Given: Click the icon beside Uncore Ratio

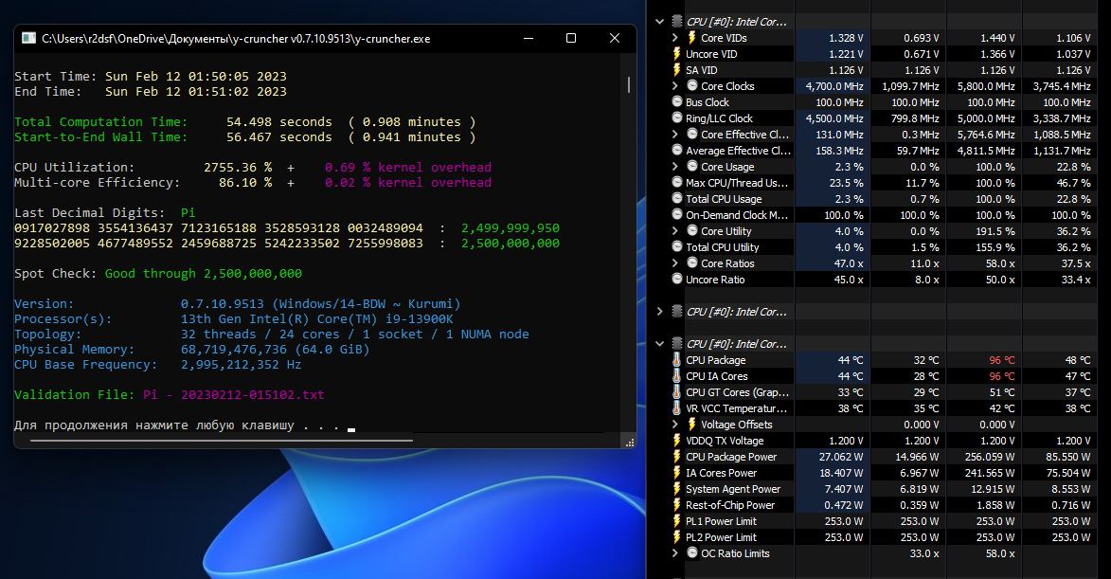Looking at the screenshot, I should coord(677,280).
